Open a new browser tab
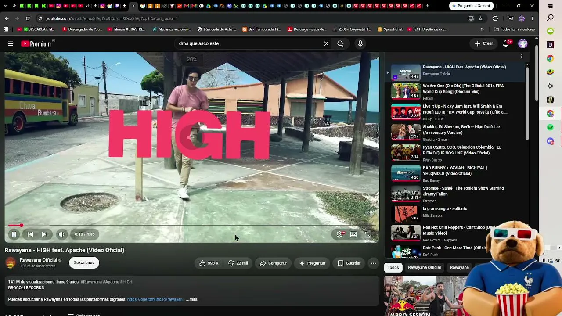Screen dimensions: 562x316 pyautogui.click(x=427, y=6)
